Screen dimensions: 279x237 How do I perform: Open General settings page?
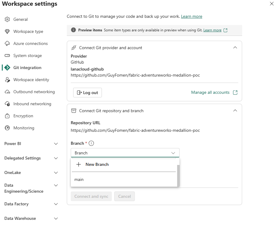(x=21, y=19)
